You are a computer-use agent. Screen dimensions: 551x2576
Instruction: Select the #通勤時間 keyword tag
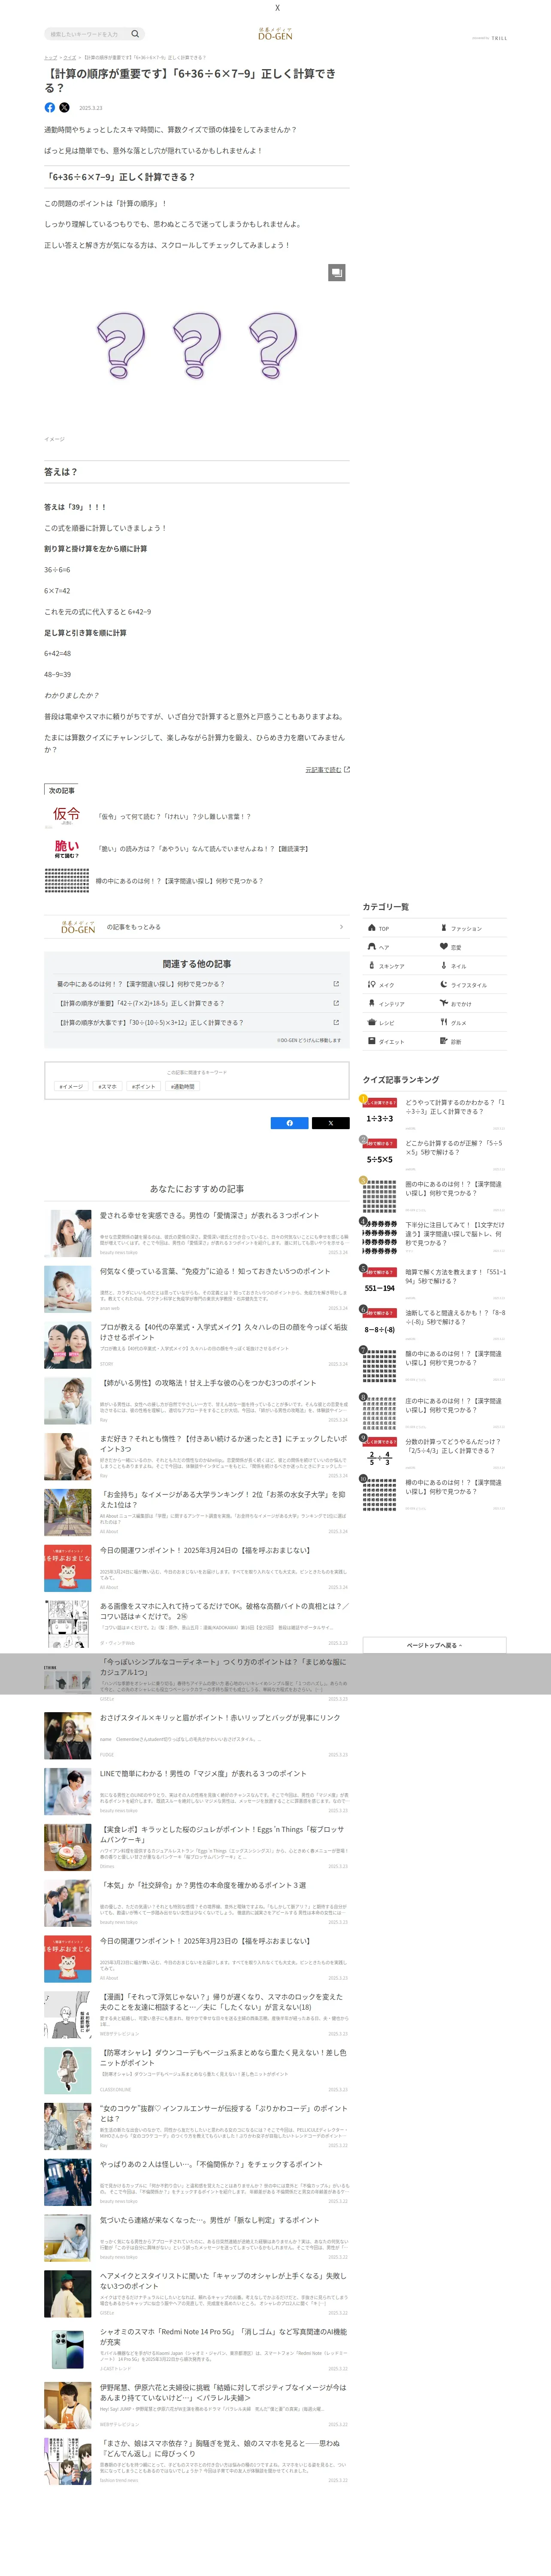[183, 1086]
